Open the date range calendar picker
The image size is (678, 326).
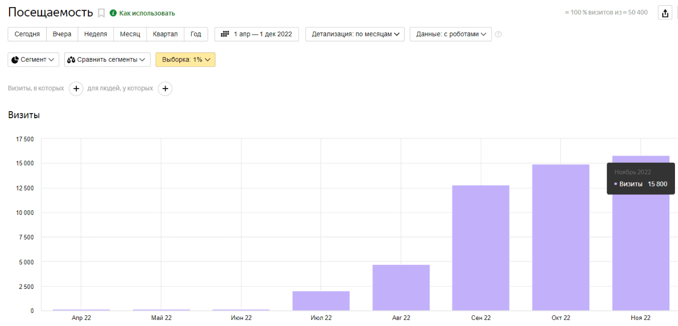256,34
